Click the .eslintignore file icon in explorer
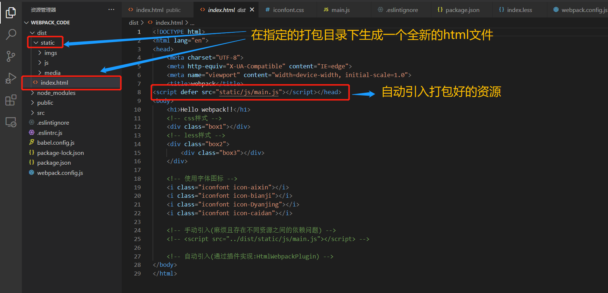 pos(32,123)
